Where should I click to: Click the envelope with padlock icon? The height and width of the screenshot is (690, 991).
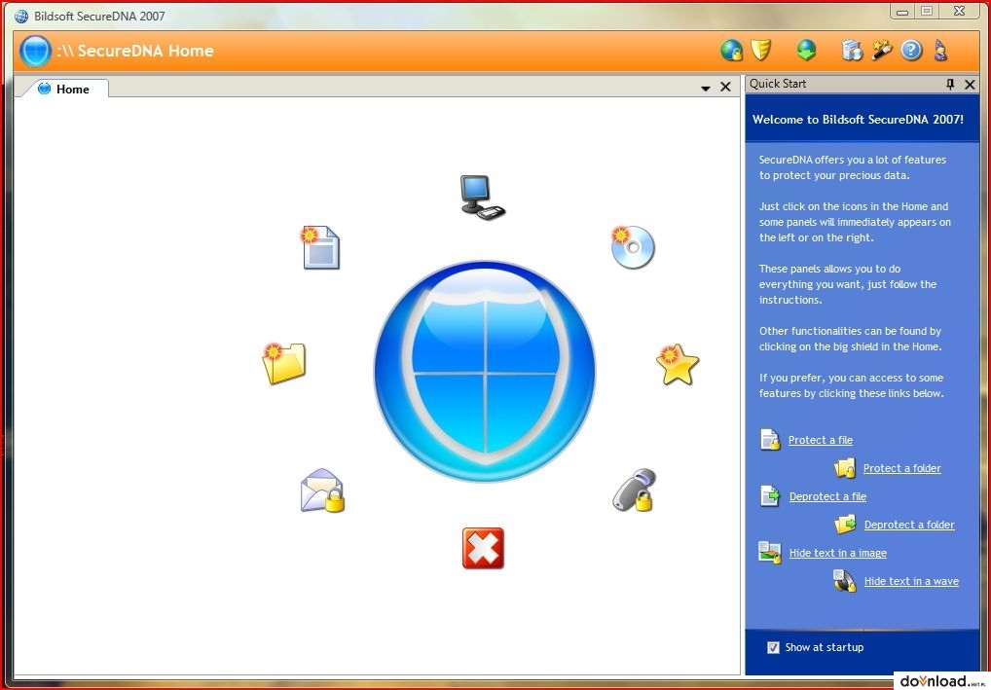coord(322,490)
